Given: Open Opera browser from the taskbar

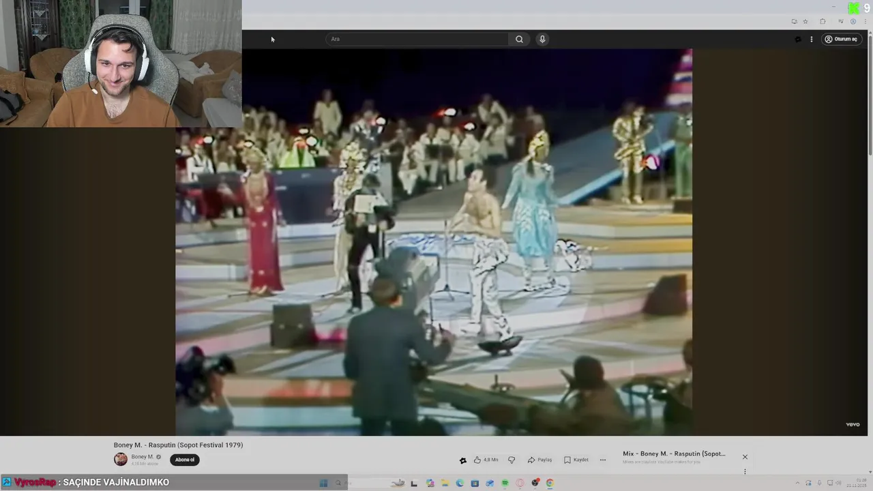Looking at the screenshot, I should coord(520,483).
